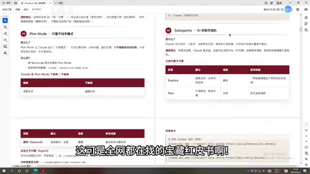Expand the system tray hidden icons chevron
310x174 pixels.
click(248, 171)
